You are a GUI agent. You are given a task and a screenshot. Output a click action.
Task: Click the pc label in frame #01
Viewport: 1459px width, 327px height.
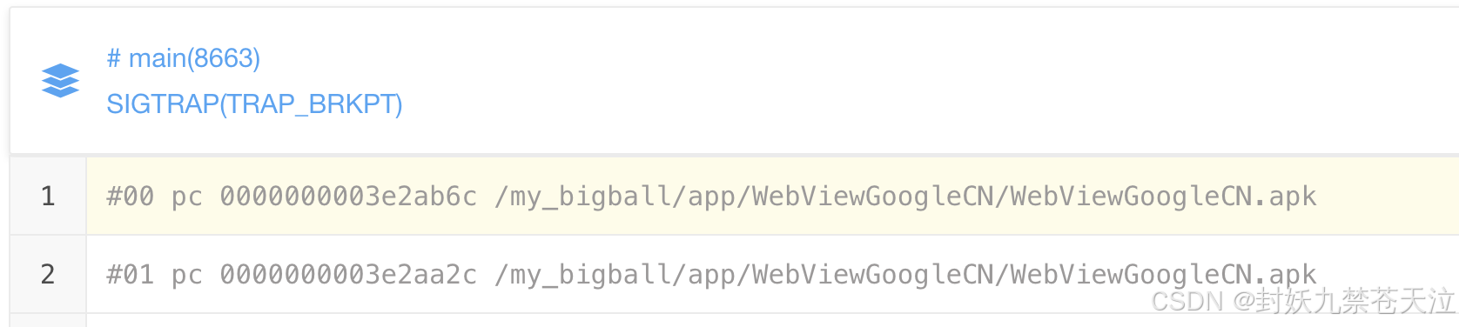click(186, 277)
